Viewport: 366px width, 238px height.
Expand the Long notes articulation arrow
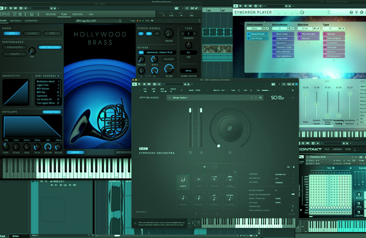293,38
